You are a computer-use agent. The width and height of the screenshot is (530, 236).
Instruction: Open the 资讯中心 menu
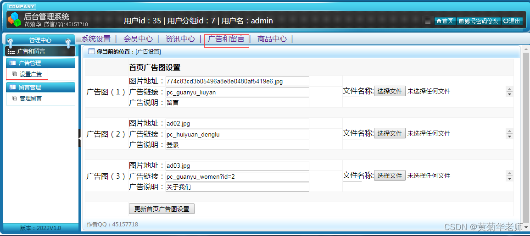point(180,39)
